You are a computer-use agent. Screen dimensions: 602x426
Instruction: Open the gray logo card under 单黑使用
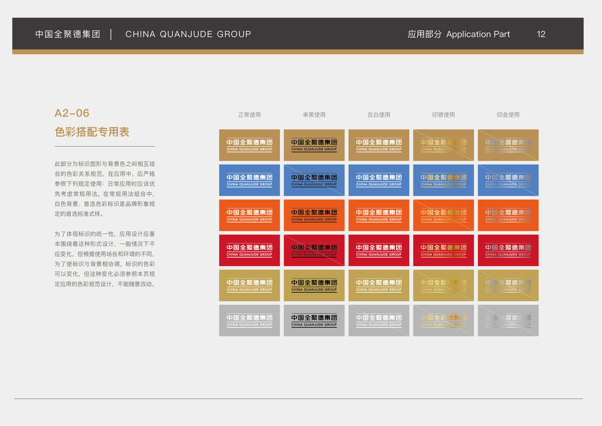[x=314, y=321]
